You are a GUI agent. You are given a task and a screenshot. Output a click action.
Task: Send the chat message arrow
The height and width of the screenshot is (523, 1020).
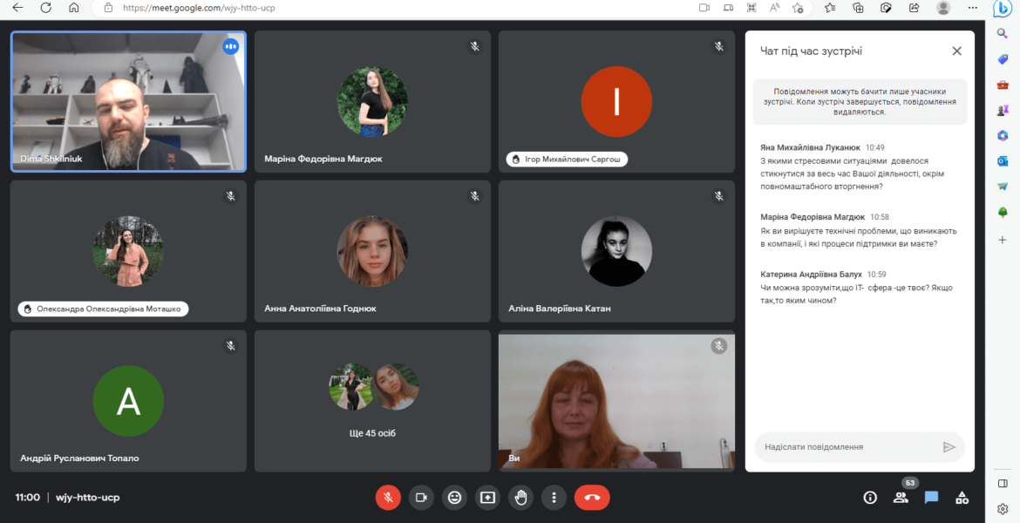[949, 447]
